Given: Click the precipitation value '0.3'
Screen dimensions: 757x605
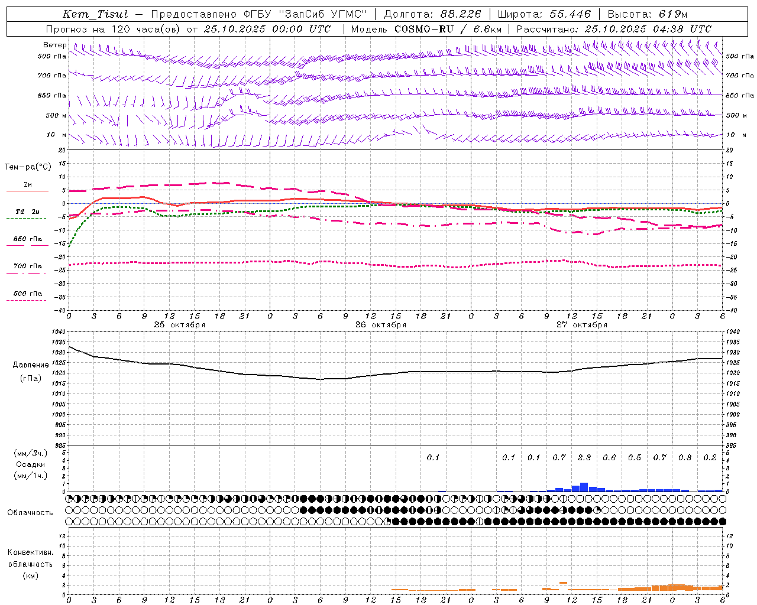Looking at the screenshot, I should [x=685, y=458].
